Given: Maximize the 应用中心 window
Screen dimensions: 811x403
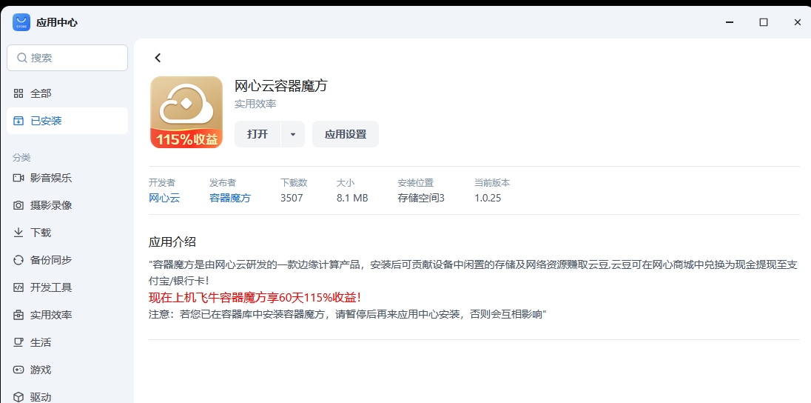Looking at the screenshot, I should 764,22.
